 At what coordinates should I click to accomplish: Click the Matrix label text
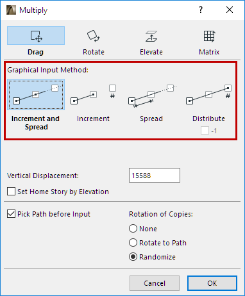tap(209, 52)
